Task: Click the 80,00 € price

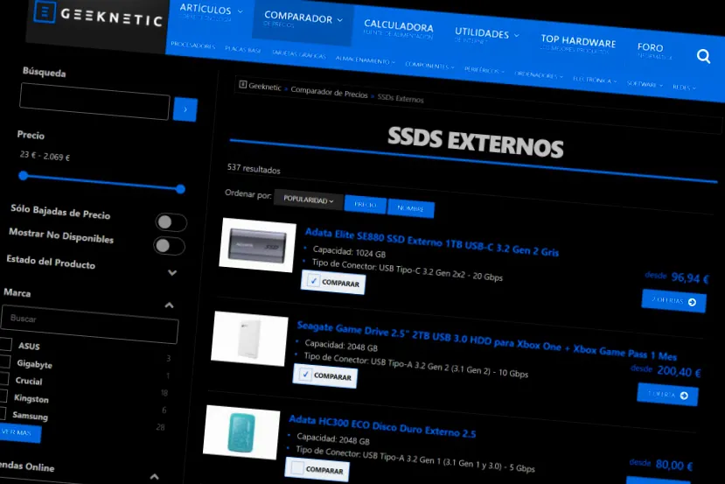Action: point(673,465)
